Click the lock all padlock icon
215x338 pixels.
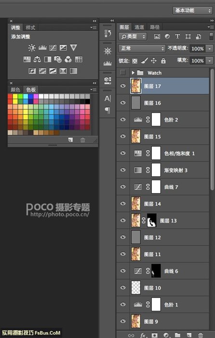[x=163, y=61]
